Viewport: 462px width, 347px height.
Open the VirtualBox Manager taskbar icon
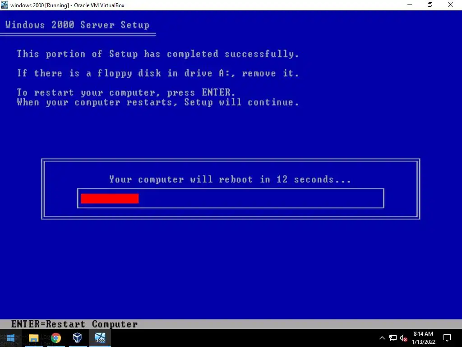coord(77,338)
